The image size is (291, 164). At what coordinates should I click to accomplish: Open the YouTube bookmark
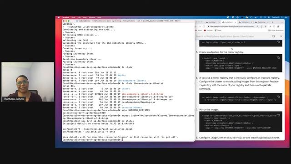[x=208, y=31]
